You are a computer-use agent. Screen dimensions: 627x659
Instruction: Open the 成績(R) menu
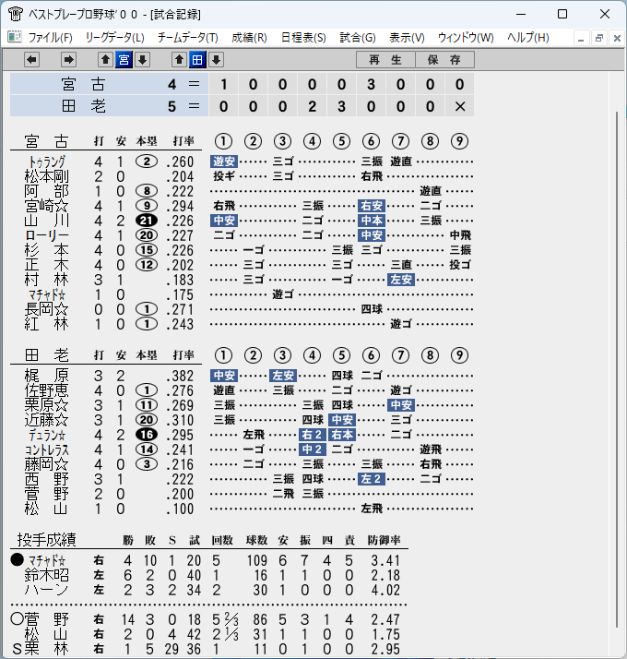[249, 38]
